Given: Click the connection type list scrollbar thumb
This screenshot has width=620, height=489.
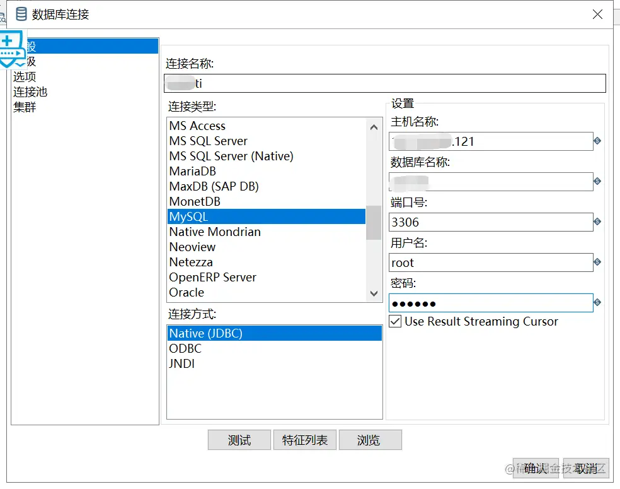Looking at the screenshot, I should point(374,223).
